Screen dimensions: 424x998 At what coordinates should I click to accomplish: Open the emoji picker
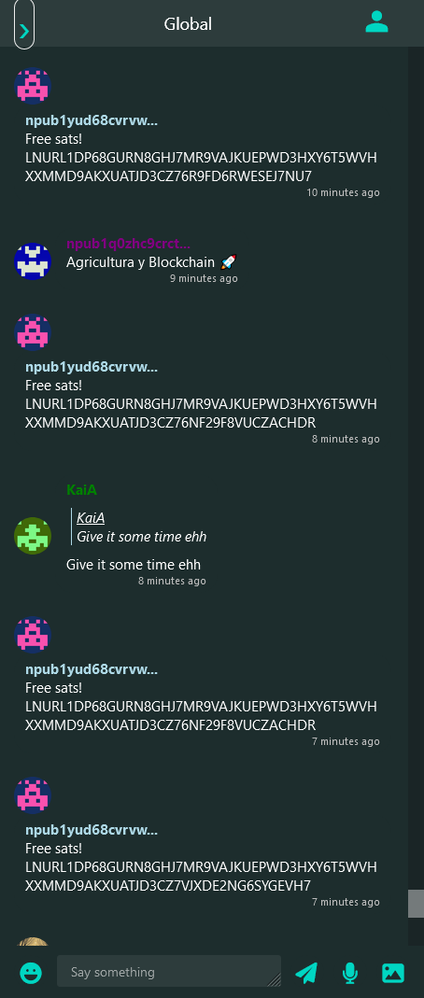click(x=31, y=972)
